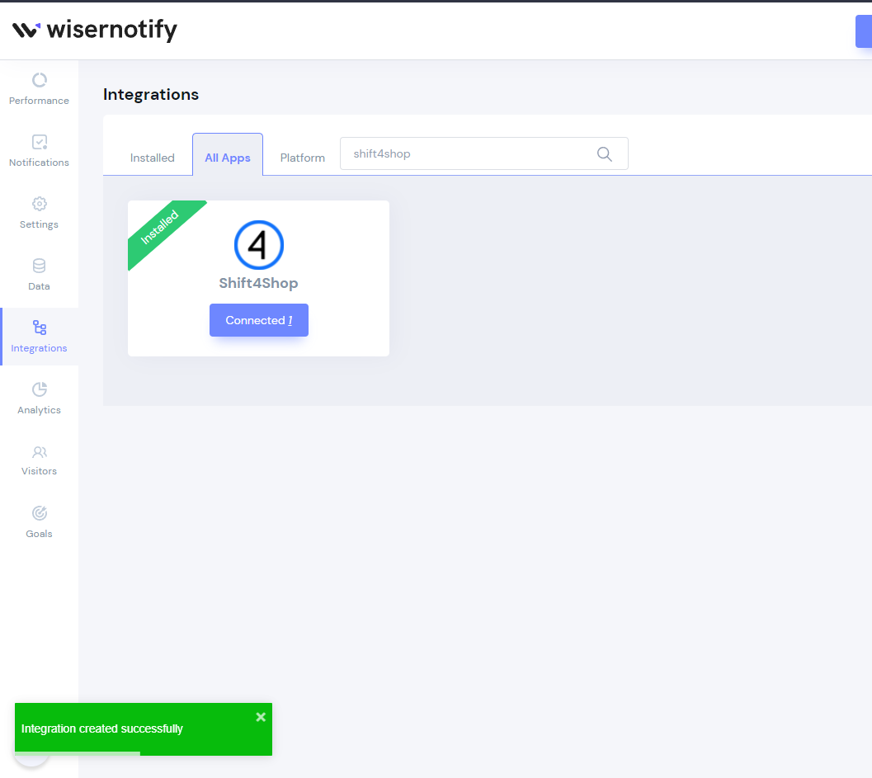This screenshot has width=872, height=778.
Task: Click the wisernotify logo
Action: pos(95,30)
